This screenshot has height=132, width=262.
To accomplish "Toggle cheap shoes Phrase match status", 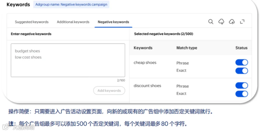I will click(x=242, y=62).
